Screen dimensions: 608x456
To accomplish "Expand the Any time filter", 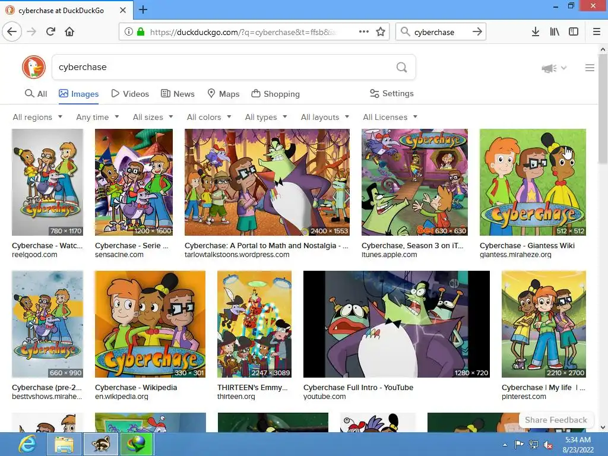I will tap(97, 117).
